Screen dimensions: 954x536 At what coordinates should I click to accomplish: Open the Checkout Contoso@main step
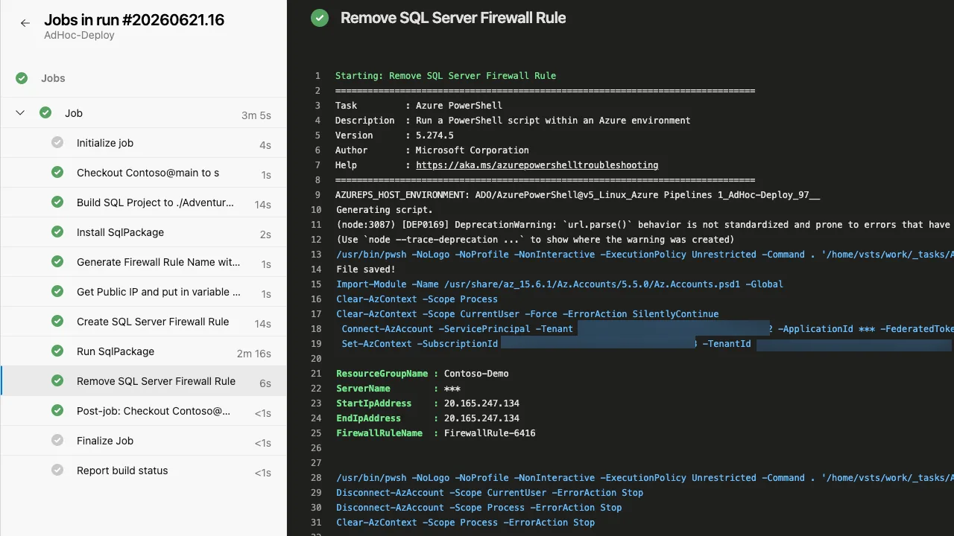(143, 173)
